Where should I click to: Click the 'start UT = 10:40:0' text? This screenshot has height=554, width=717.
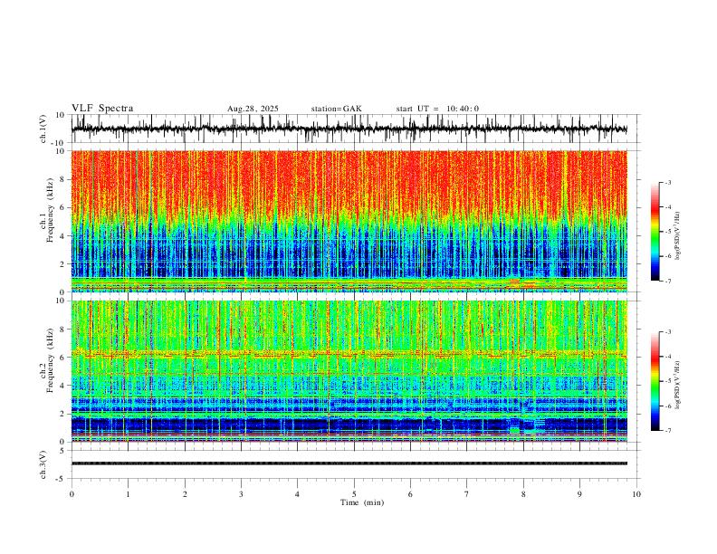pos(437,109)
